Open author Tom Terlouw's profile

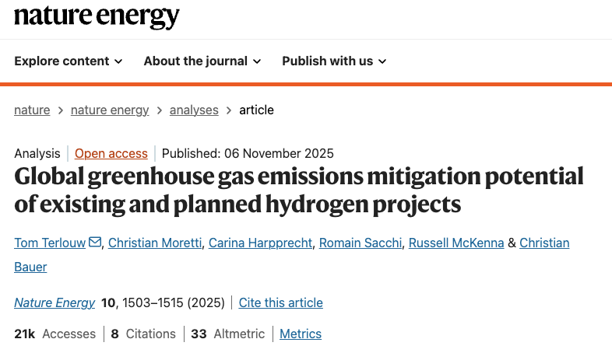(50, 243)
